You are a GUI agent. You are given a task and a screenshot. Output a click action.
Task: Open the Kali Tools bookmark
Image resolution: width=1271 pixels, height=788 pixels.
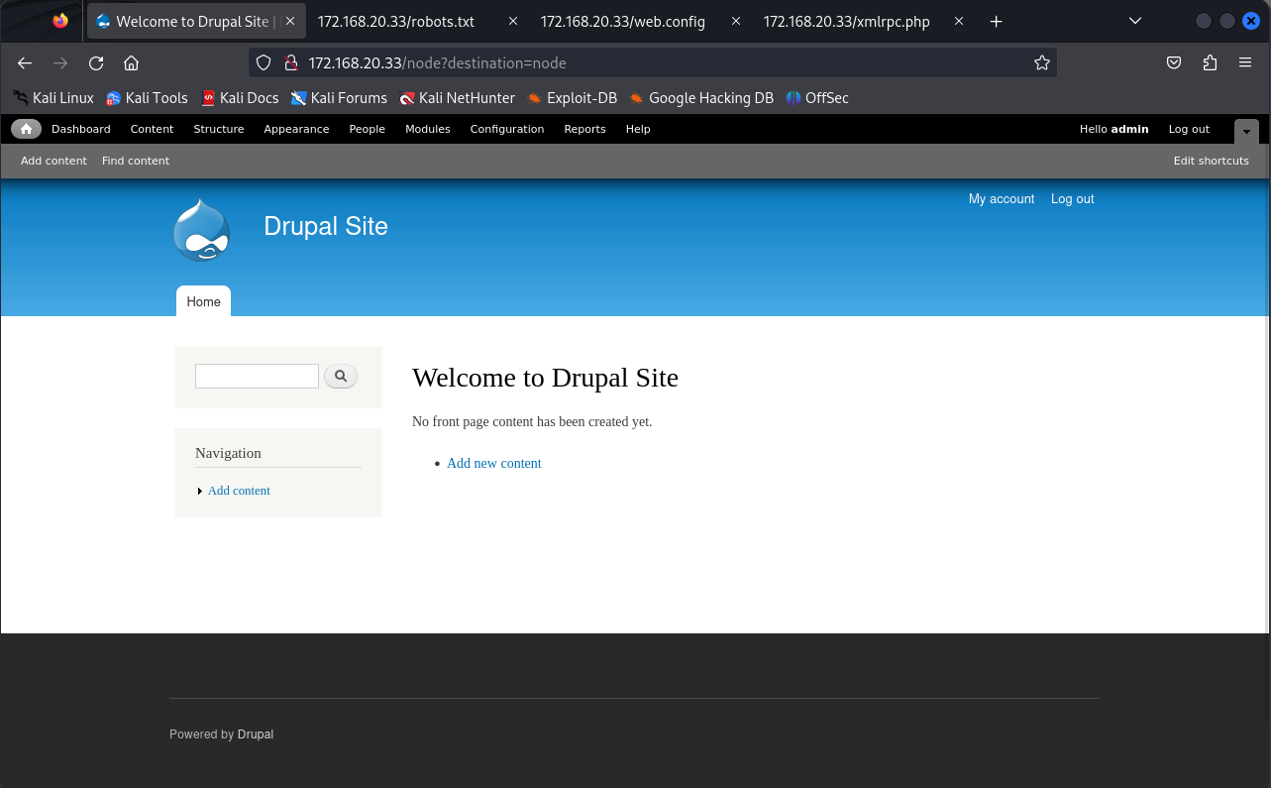tap(147, 98)
